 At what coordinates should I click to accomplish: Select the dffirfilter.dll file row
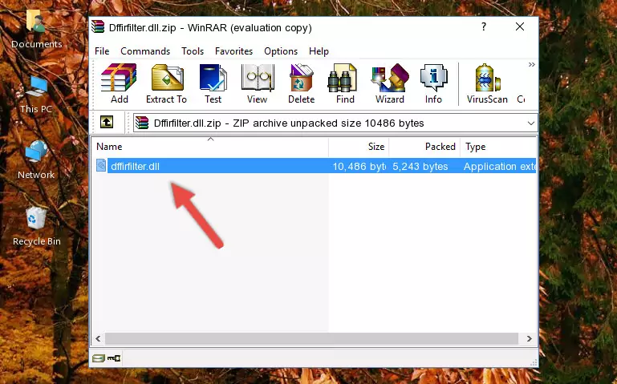point(315,166)
